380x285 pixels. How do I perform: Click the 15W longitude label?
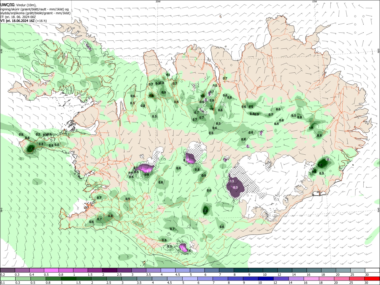point(314,1)
